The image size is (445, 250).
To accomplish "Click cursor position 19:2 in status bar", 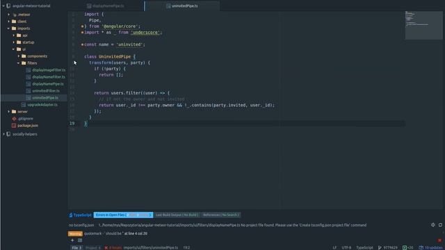I will tap(186, 247).
